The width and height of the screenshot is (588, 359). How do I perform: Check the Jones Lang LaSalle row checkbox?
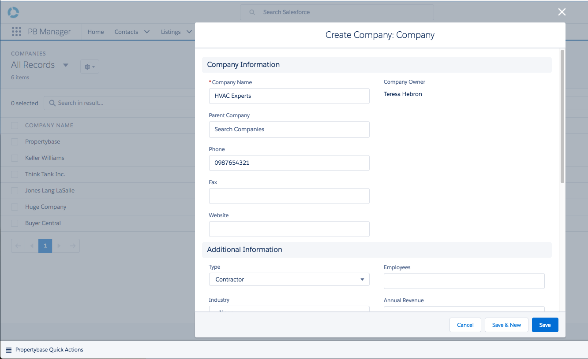point(15,191)
